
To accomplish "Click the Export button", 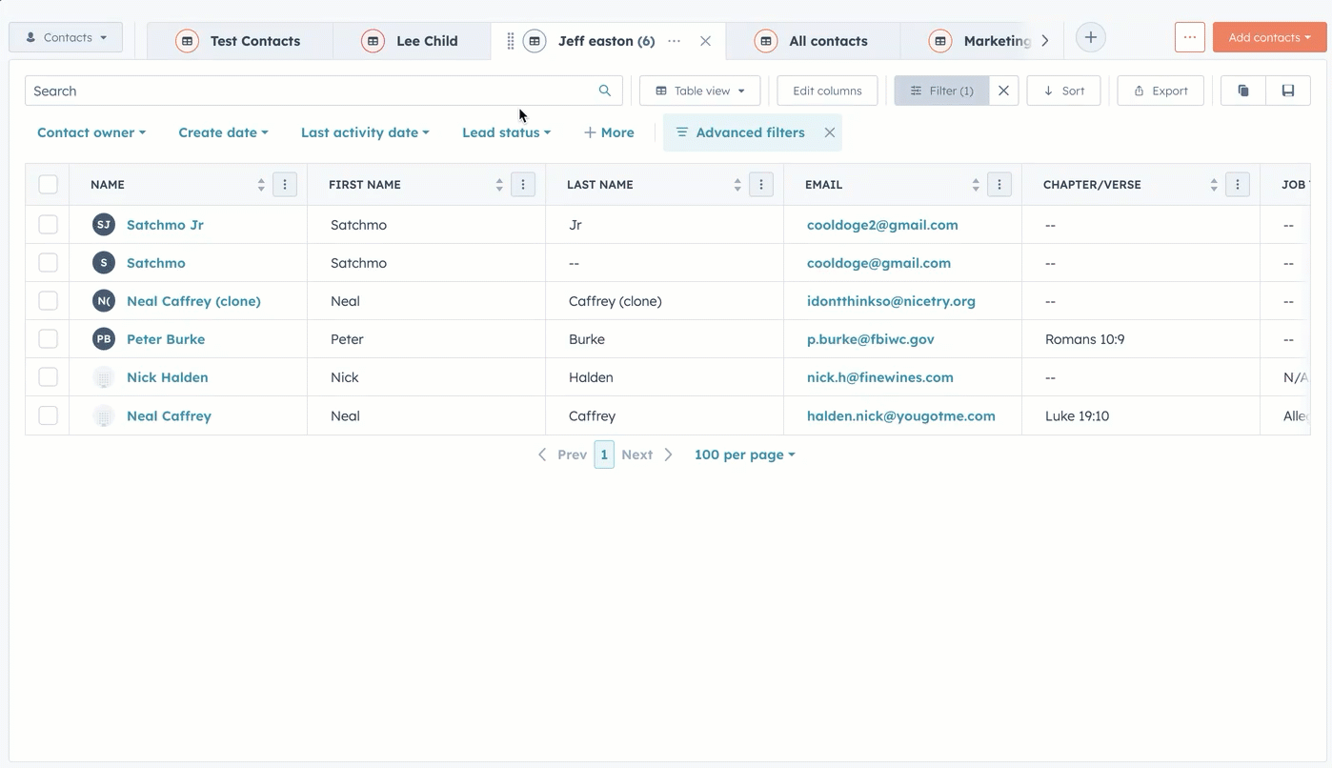I will pyautogui.click(x=1160, y=91).
